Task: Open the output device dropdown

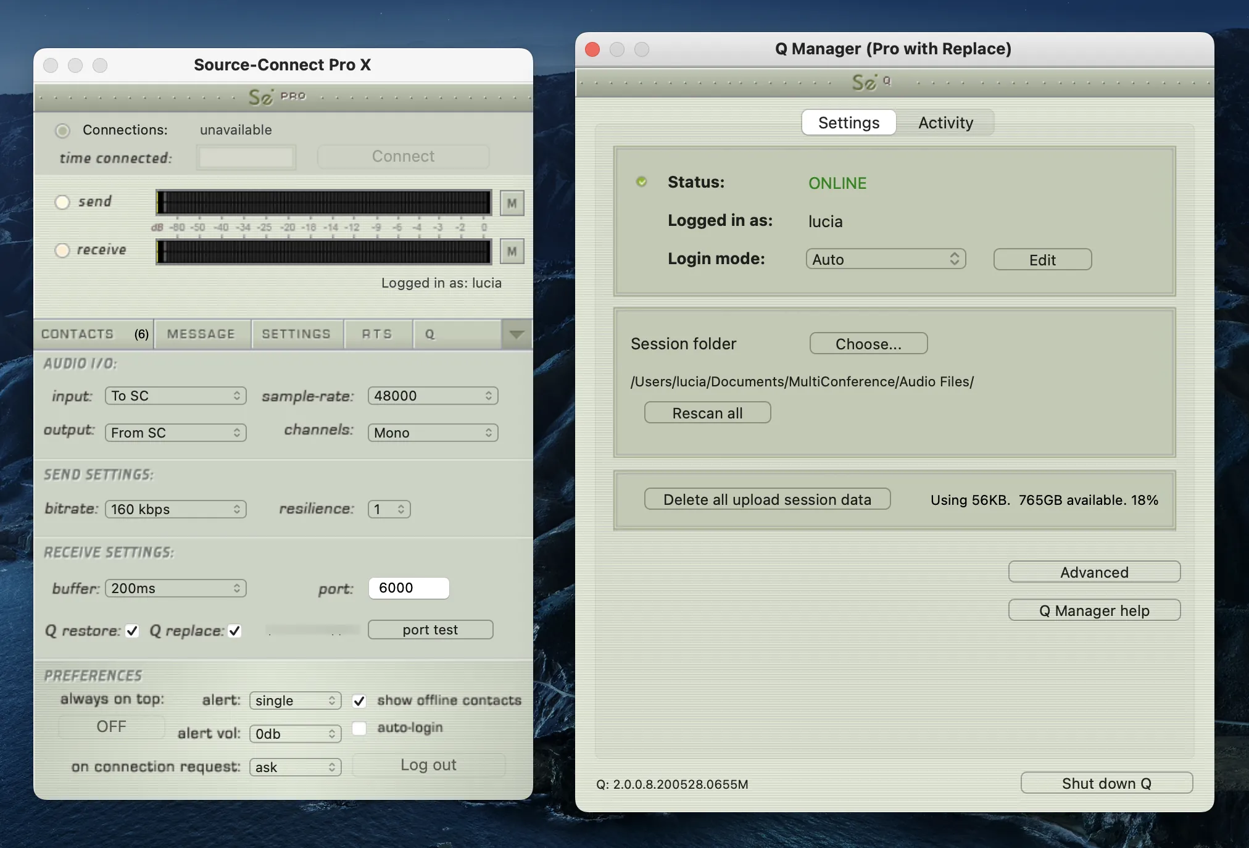Action: coord(176,433)
